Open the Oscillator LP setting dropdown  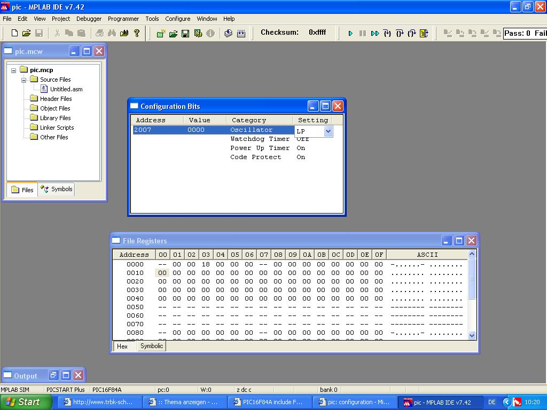328,131
